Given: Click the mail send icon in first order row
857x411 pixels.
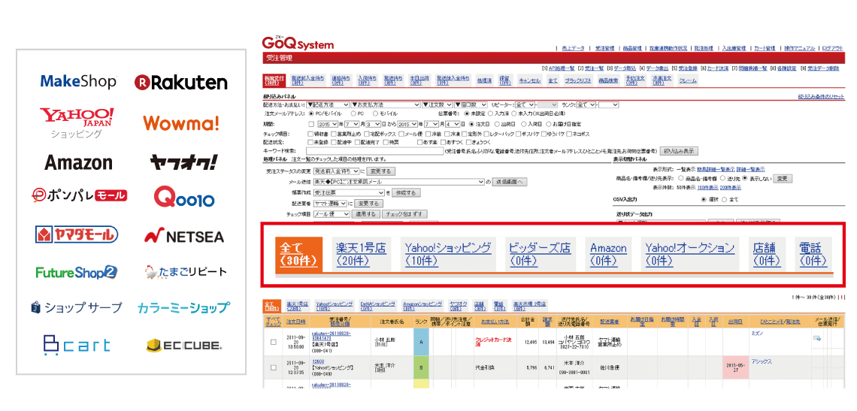Looking at the screenshot, I should (817, 338).
